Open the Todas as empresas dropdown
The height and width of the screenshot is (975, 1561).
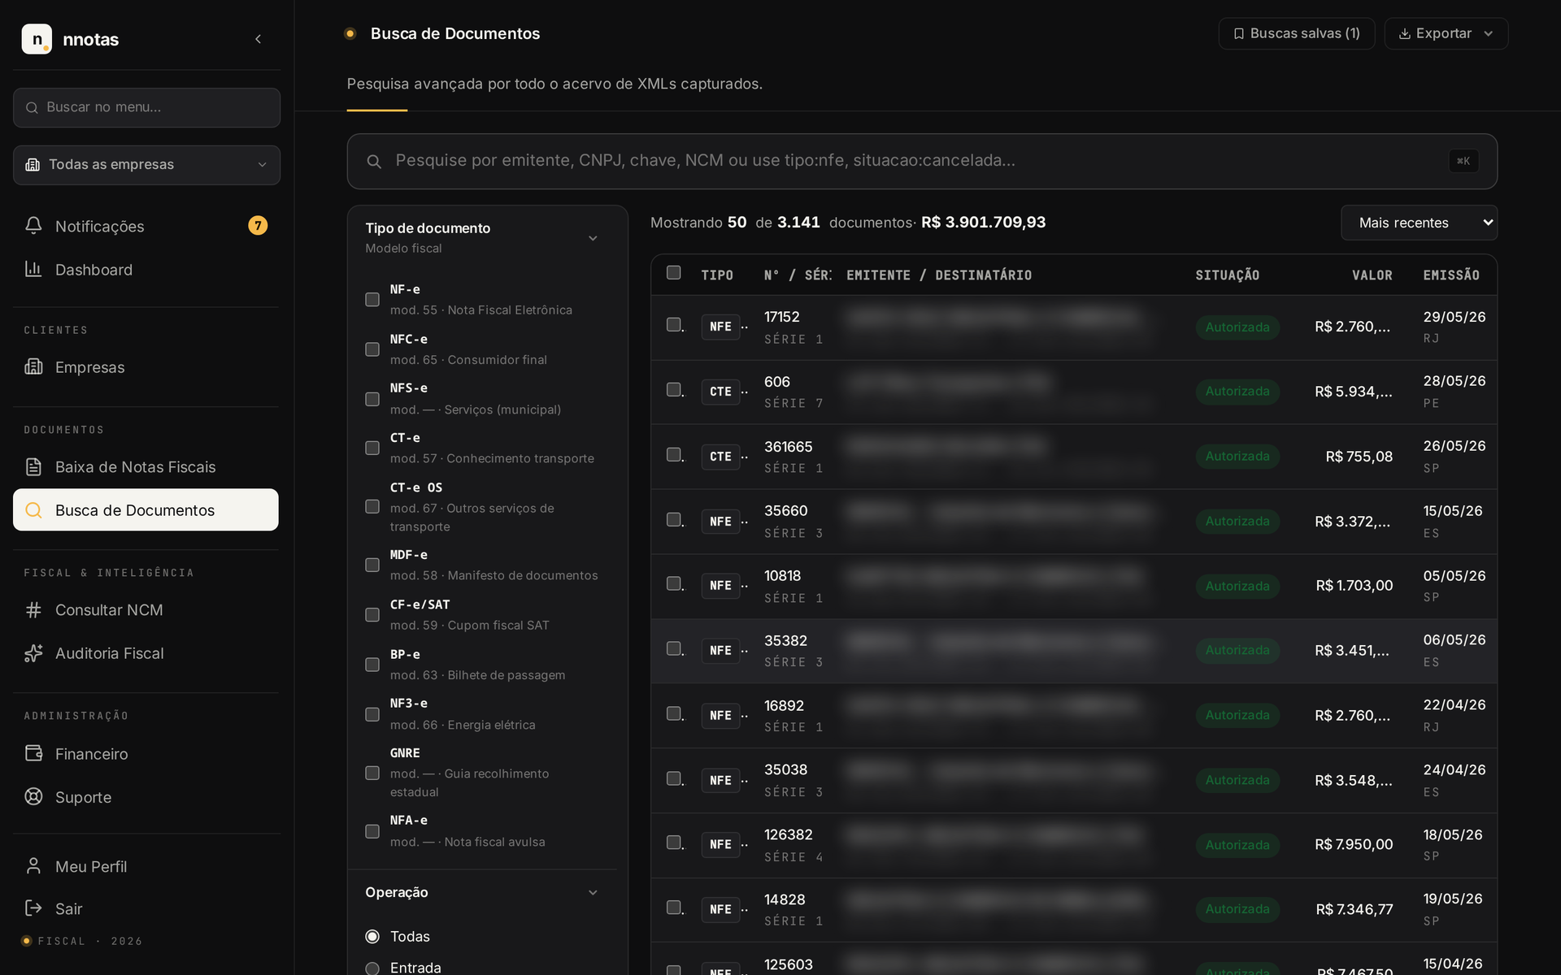pyautogui.click(x=146, y=165)
